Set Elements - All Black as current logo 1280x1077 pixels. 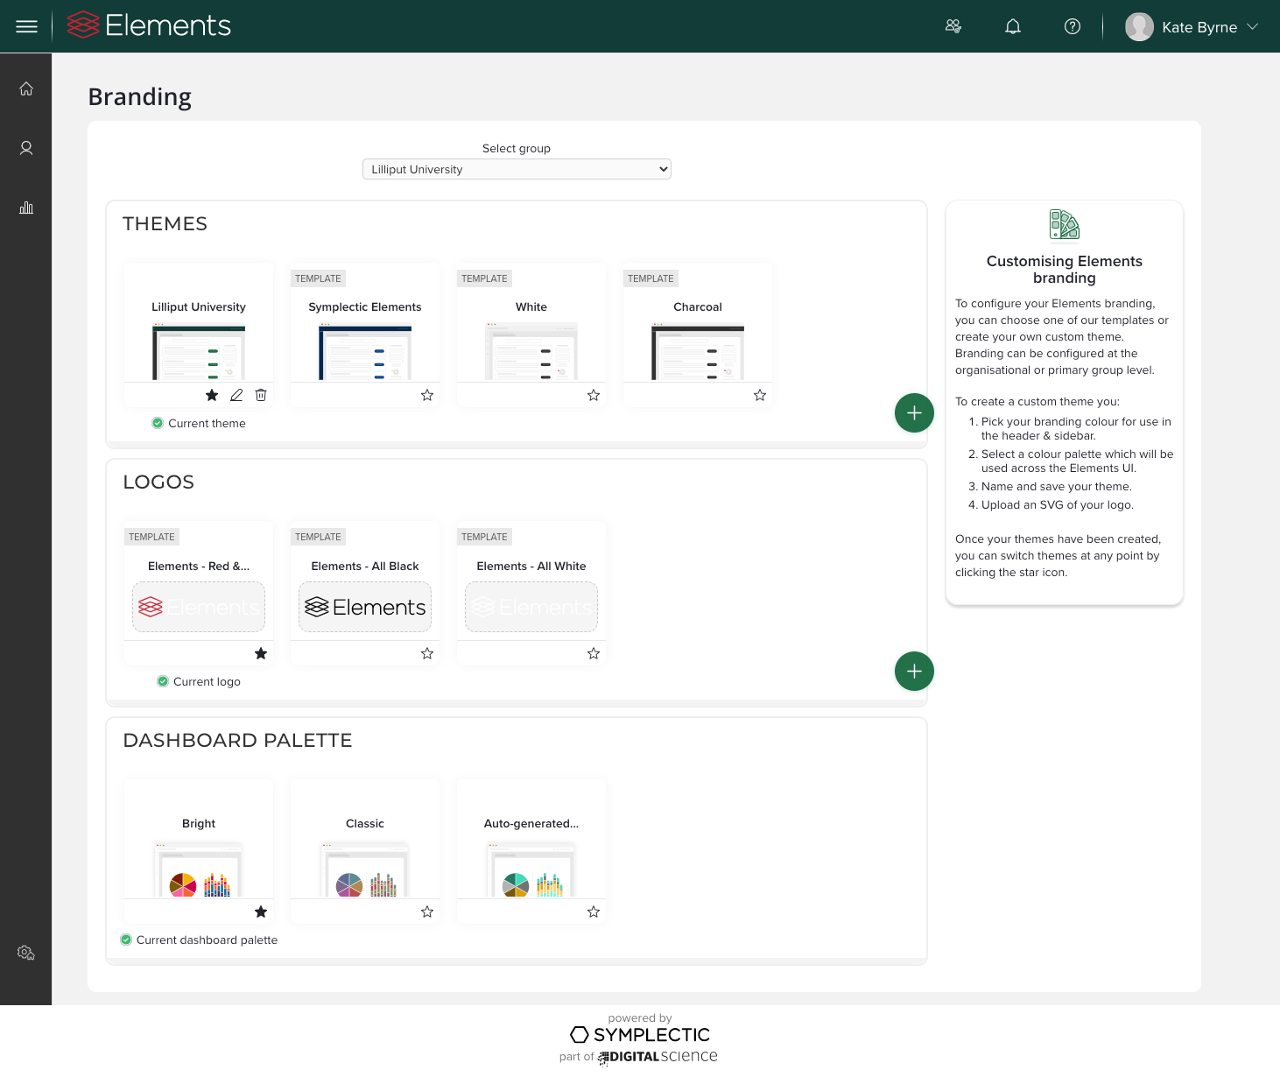tap(427, 653)
